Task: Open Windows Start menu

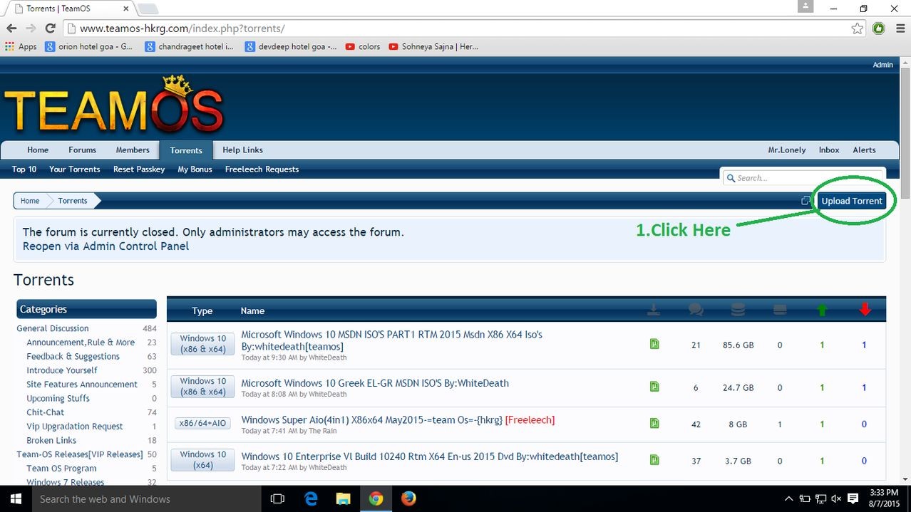Action: click(x=16, y=498)
